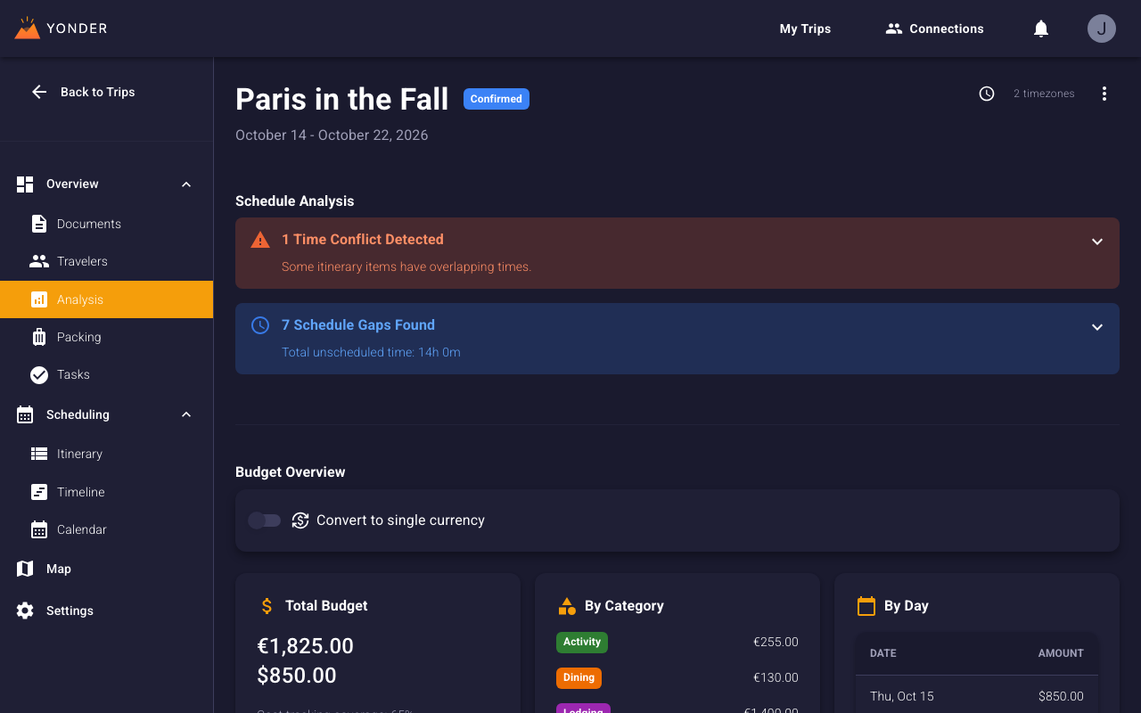Image resolution: width=1141 pixels, height=713 pixels.
Task: Select the Travelers sidebar icon
Action: click(x=39, y=261)
